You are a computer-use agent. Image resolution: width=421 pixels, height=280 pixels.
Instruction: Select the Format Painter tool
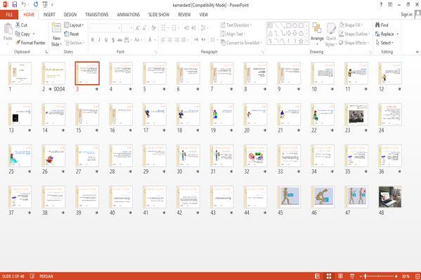tap(31, 43)
